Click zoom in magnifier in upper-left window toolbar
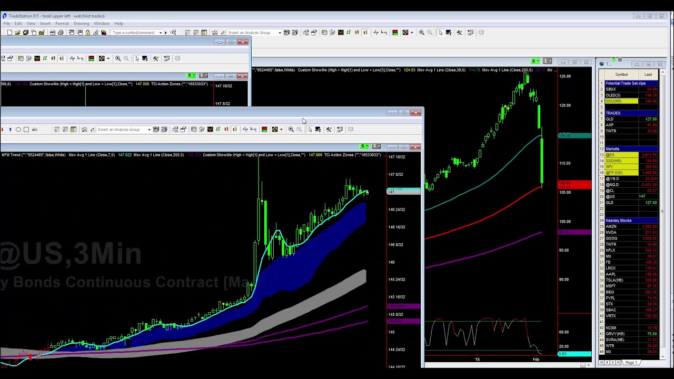The height and width of the screenshot is (379, 674). (118, 58)
